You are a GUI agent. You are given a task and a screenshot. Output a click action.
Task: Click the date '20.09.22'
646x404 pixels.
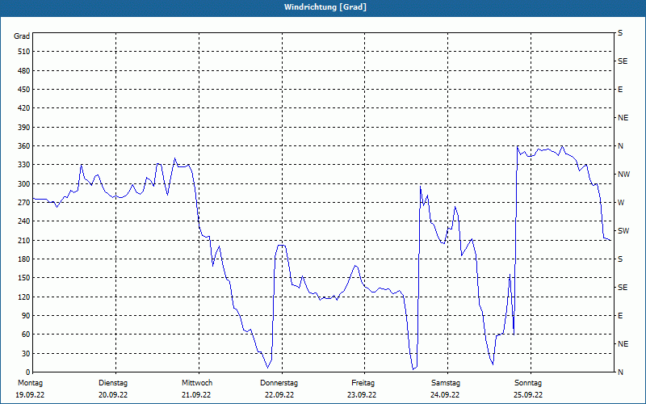coord(113,395)
